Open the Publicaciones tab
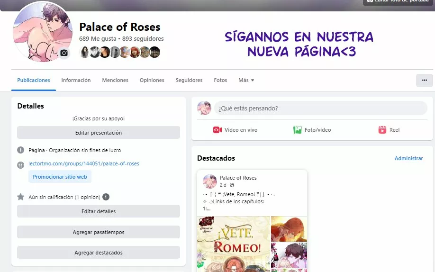 tap(34, 80)
